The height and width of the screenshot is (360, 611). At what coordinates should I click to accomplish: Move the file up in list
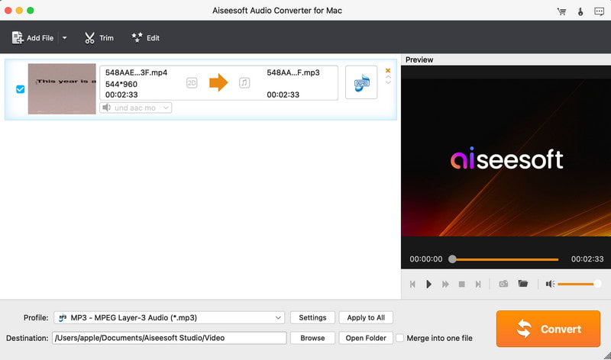pos(388,77)
